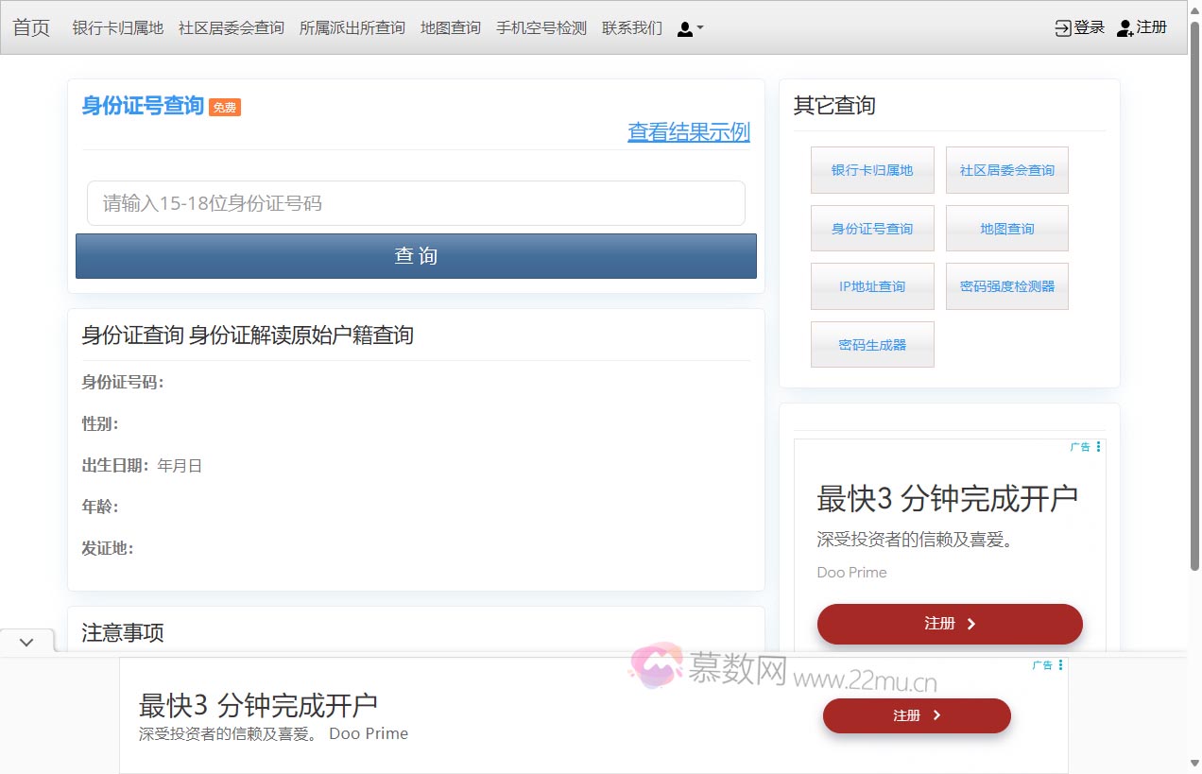Open 密码强度检测器 from other queries
Image resolution: width=1202 pixels, height=774 pixels.
point(1006,286)
